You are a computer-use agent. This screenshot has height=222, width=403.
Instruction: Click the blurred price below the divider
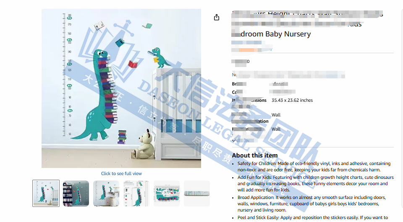coord(241,62)
